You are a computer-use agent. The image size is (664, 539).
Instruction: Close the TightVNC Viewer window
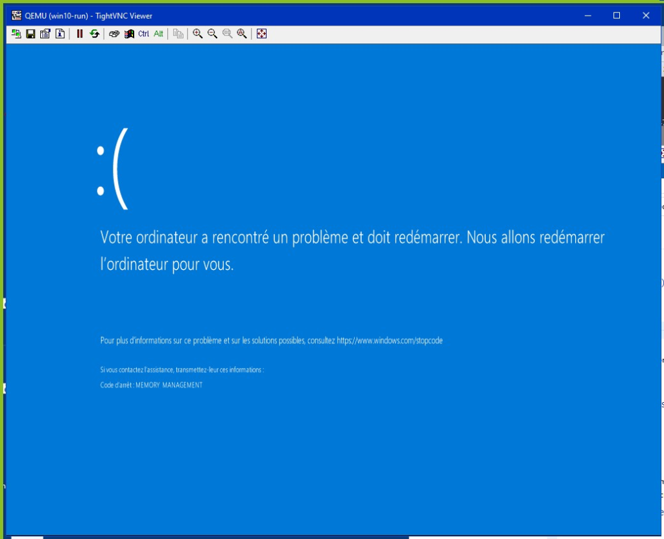[646, 16]
